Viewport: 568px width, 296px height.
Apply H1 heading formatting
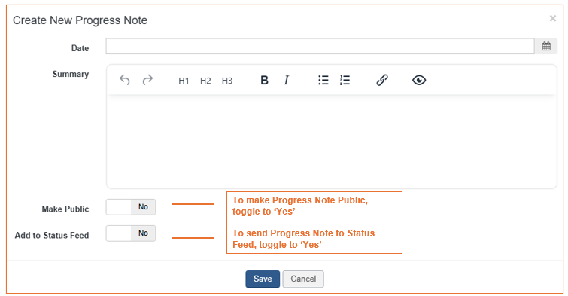(184, 81)
